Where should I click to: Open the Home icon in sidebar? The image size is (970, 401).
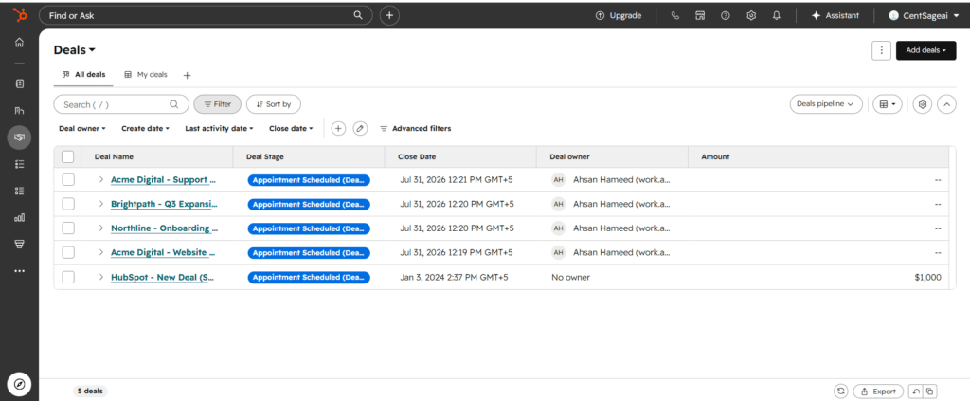[19, 43]
